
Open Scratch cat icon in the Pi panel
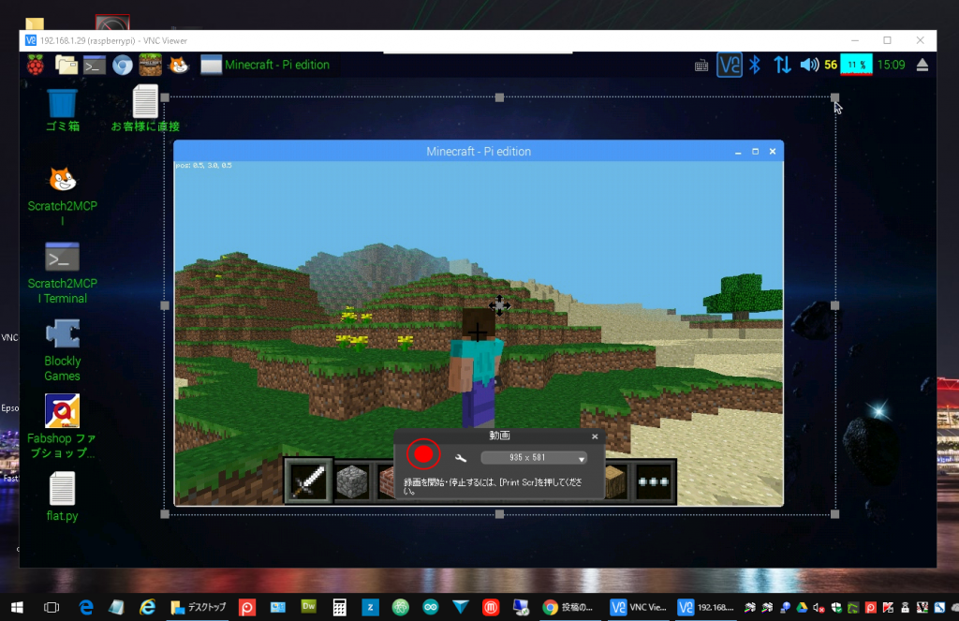tap(179, 65)
